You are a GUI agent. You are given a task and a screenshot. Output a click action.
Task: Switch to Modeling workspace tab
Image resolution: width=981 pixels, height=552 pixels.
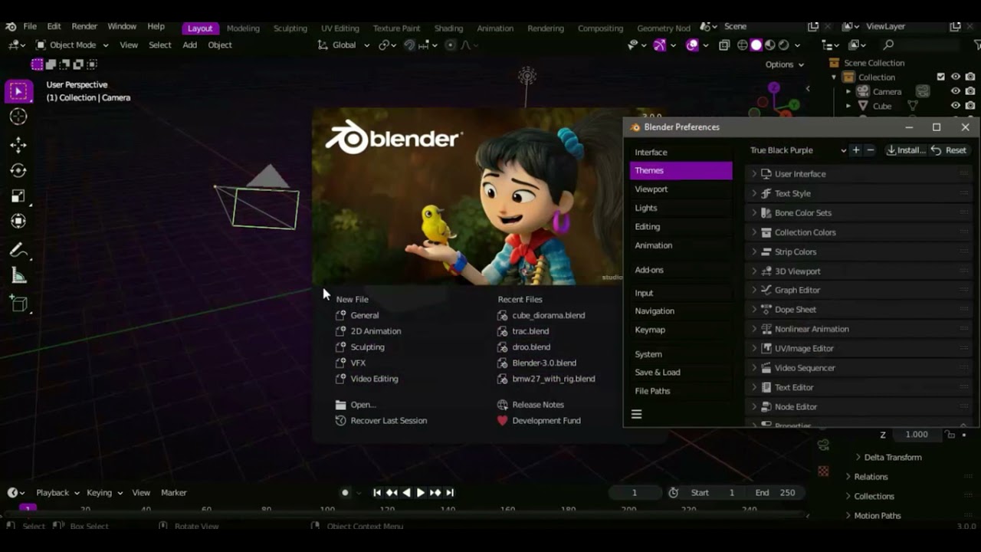click(243, 28)
